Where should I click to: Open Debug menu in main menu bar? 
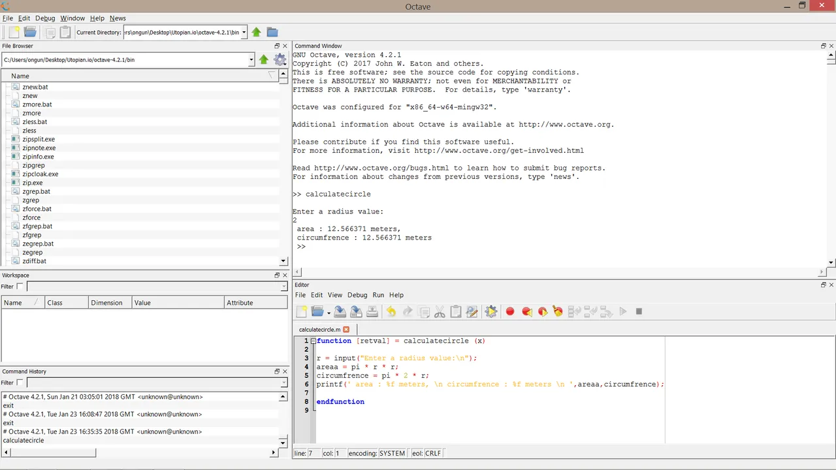[x=45, y=18]
